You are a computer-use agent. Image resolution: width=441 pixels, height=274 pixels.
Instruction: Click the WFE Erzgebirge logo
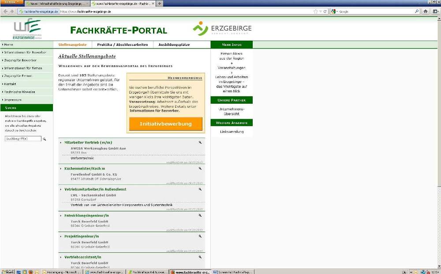[x=27, y=29]
